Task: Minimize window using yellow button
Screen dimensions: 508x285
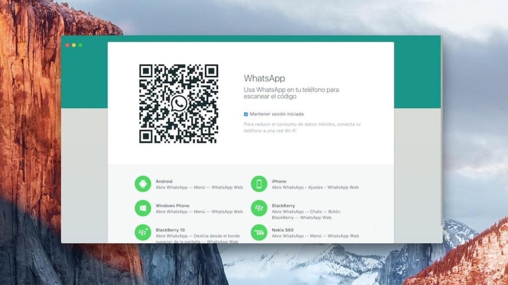Action: coord(74,45)
